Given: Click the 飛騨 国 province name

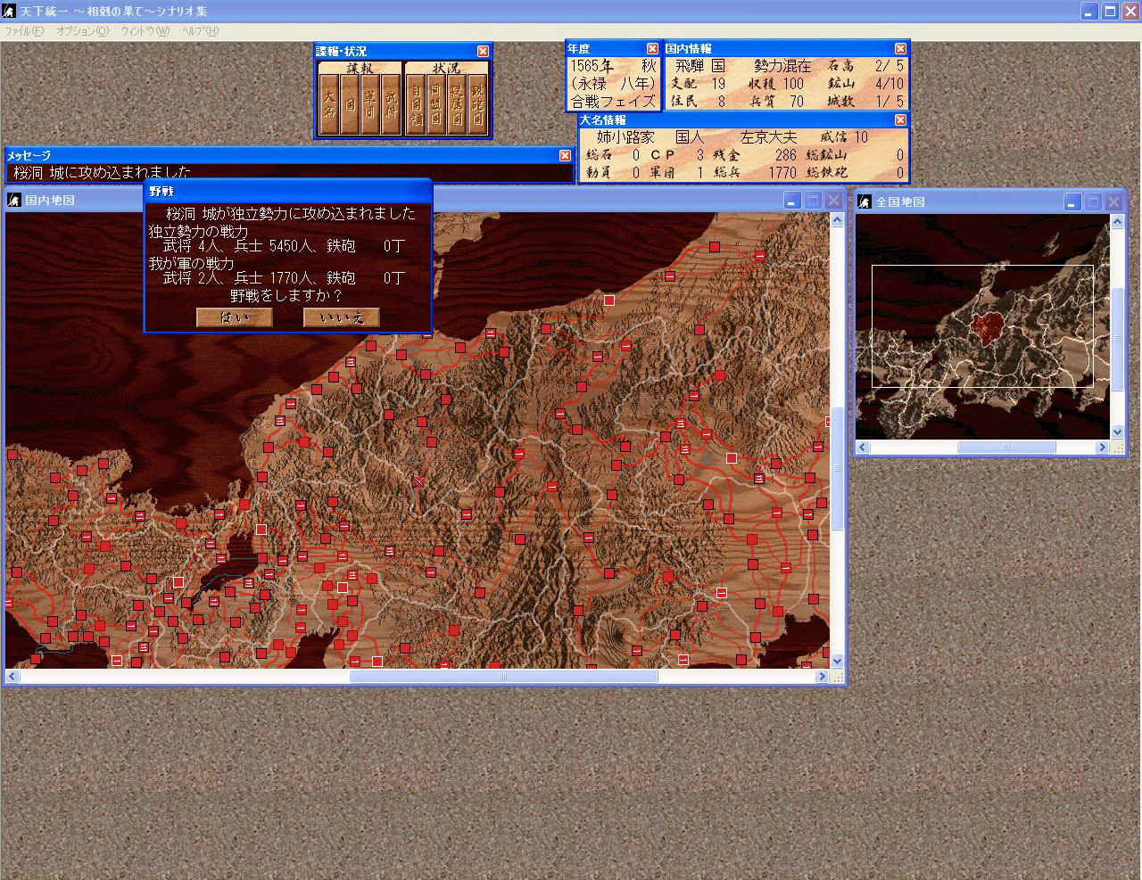Looking at the screenshot, I should coord(699,66).
